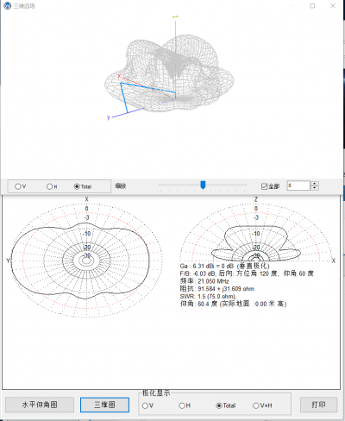Select Total under 极化显示
The width and height of the screenshot is (345, 421).
(226, 405)
